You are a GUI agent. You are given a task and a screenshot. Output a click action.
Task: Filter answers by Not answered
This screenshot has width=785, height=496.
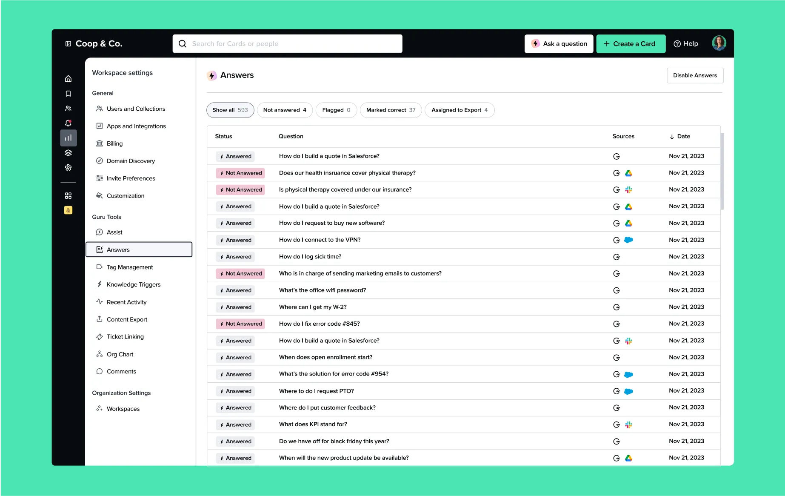coord(284,110)
